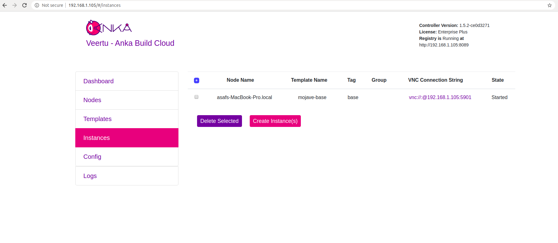Image resolution: width=558 pixels, height=243 pixels.
Task: Click the browser address bar URL
Action: point(94,5)
